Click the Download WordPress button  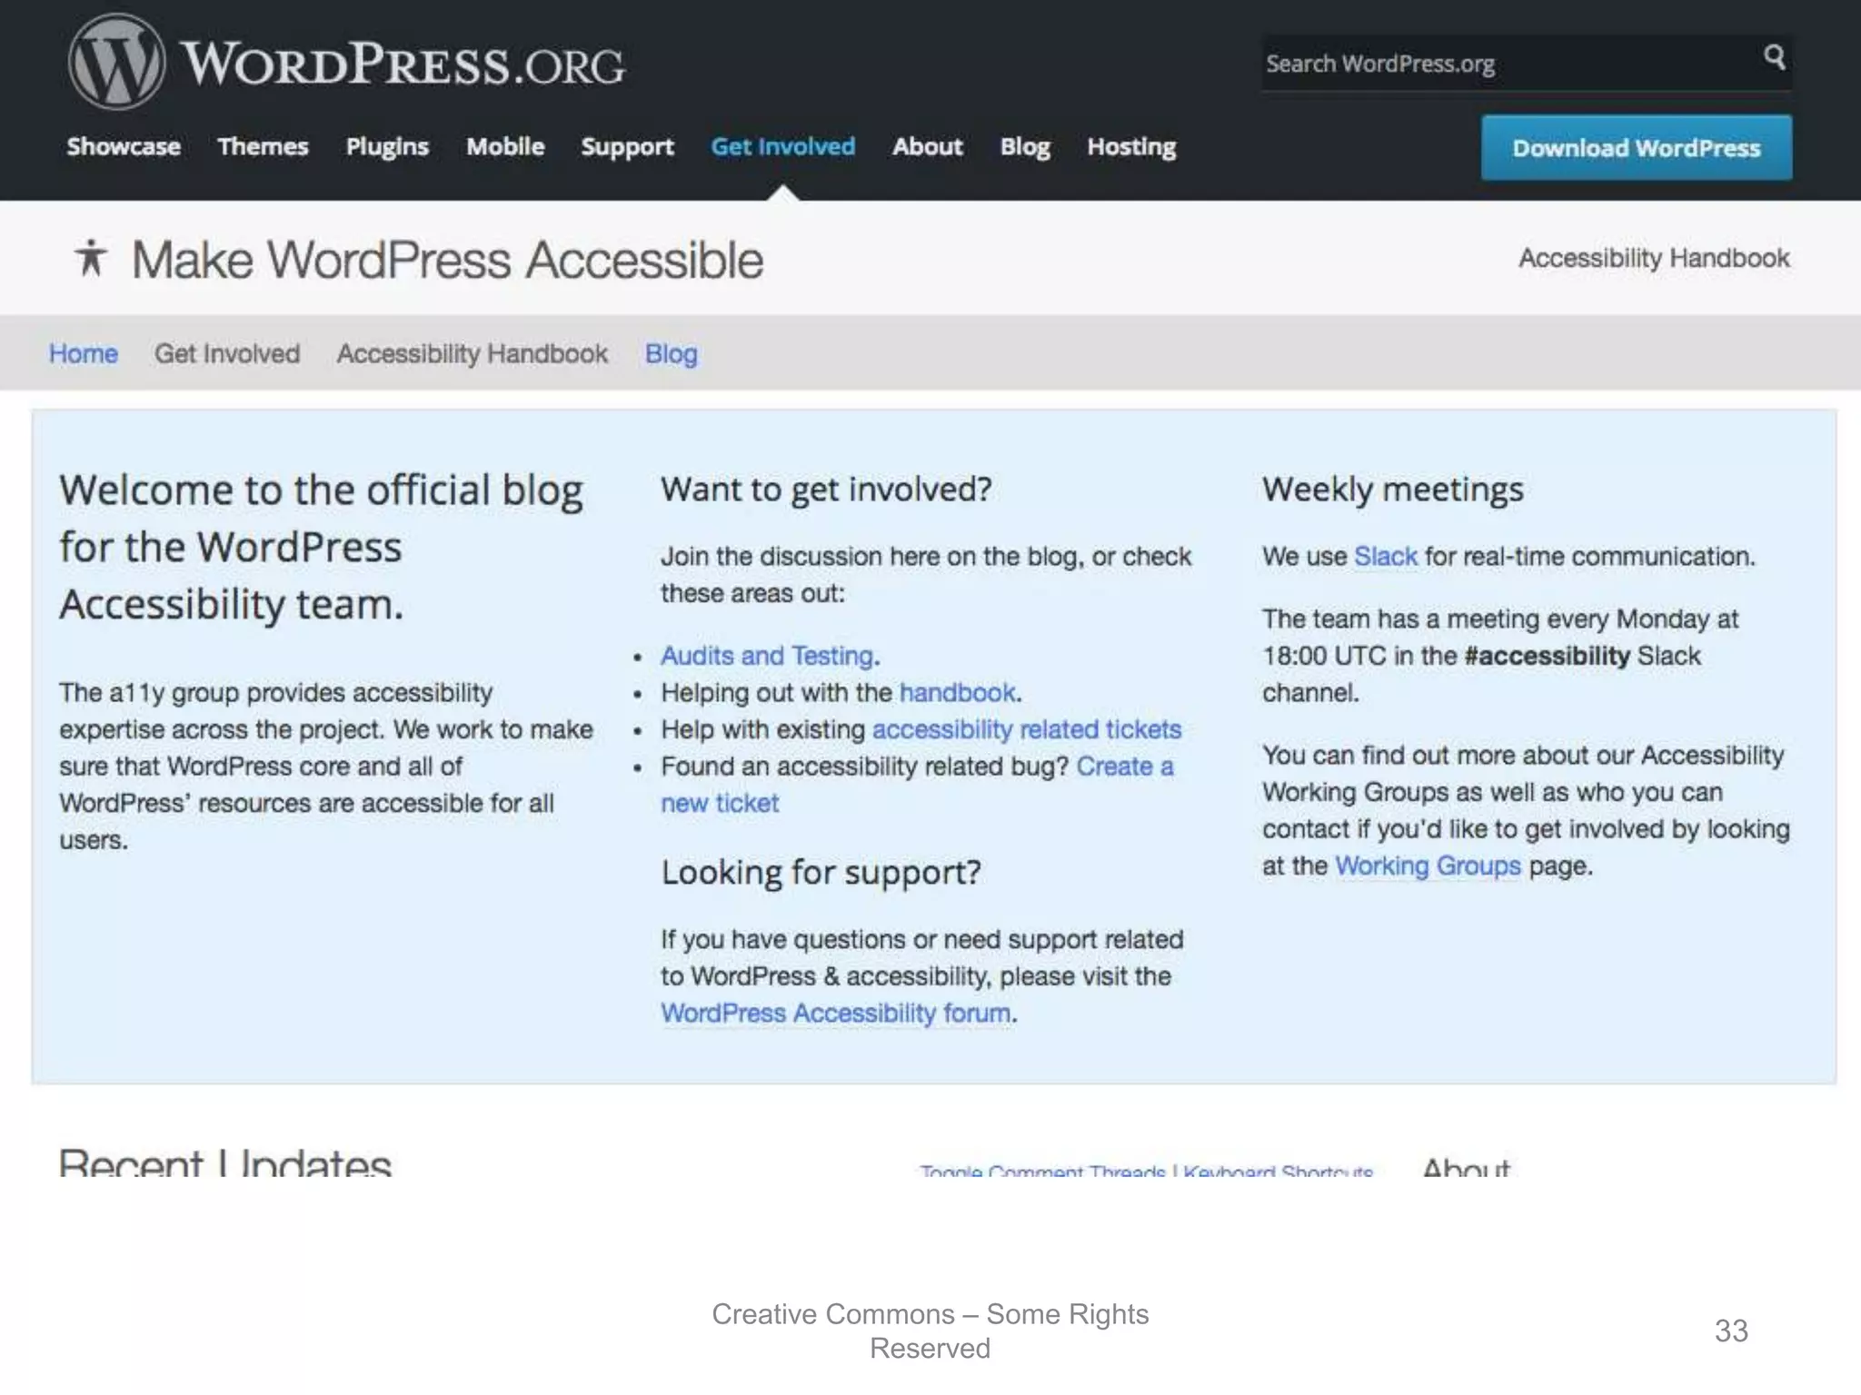[x=1637, y=147]
